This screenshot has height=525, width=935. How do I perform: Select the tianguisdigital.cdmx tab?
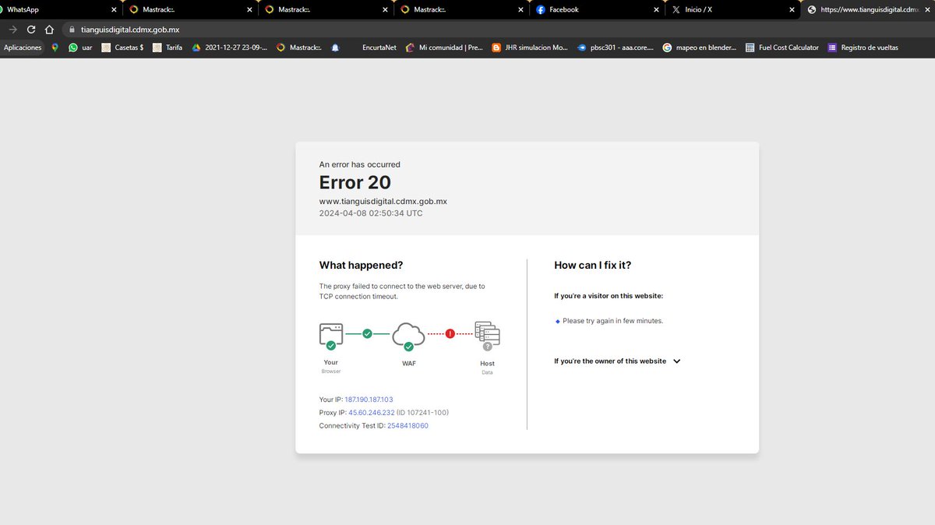pyautogui.click(x=869, y=9)
